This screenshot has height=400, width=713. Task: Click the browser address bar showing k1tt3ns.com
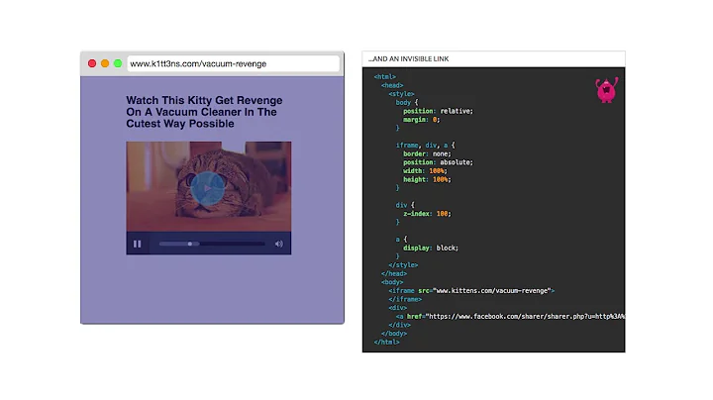tap(234, 63)
